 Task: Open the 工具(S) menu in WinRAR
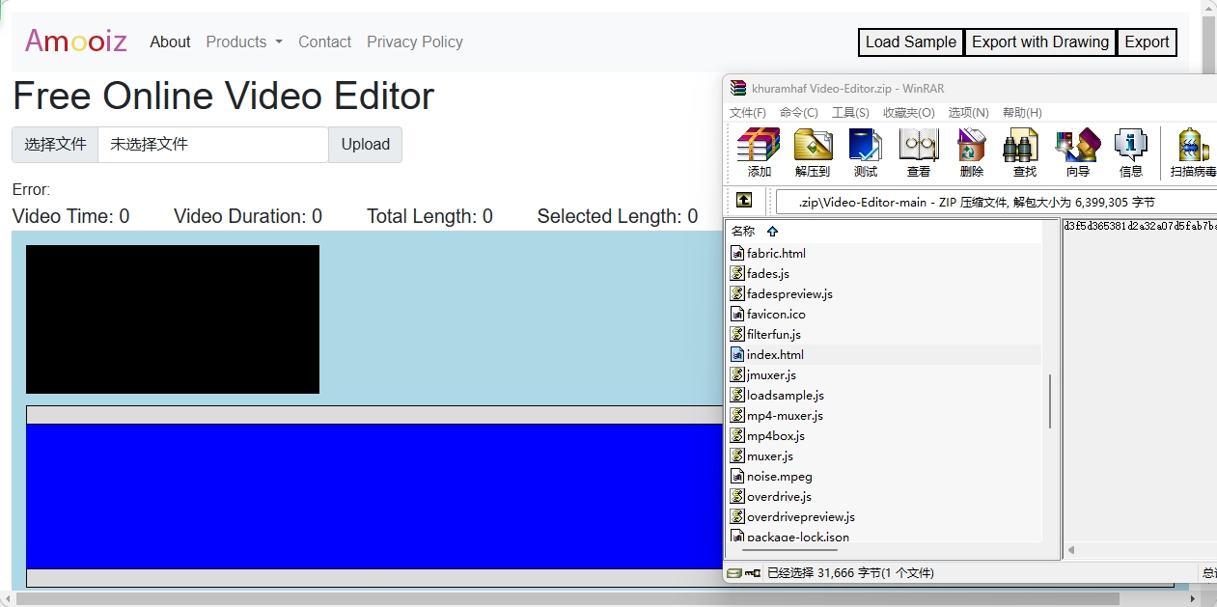[x=850, y=113]
